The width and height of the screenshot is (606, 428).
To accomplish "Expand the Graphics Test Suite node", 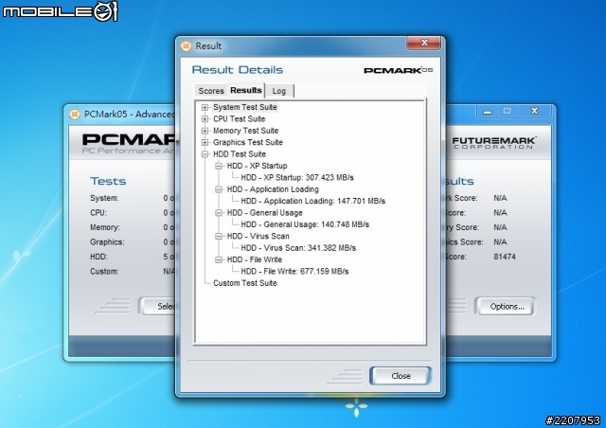I will tap(205, 142).
